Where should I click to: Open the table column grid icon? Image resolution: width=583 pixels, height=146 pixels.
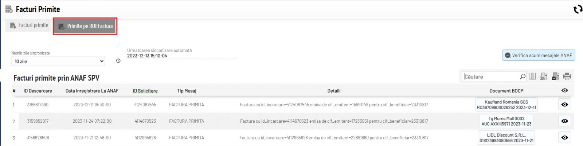[x=532, y=76]
